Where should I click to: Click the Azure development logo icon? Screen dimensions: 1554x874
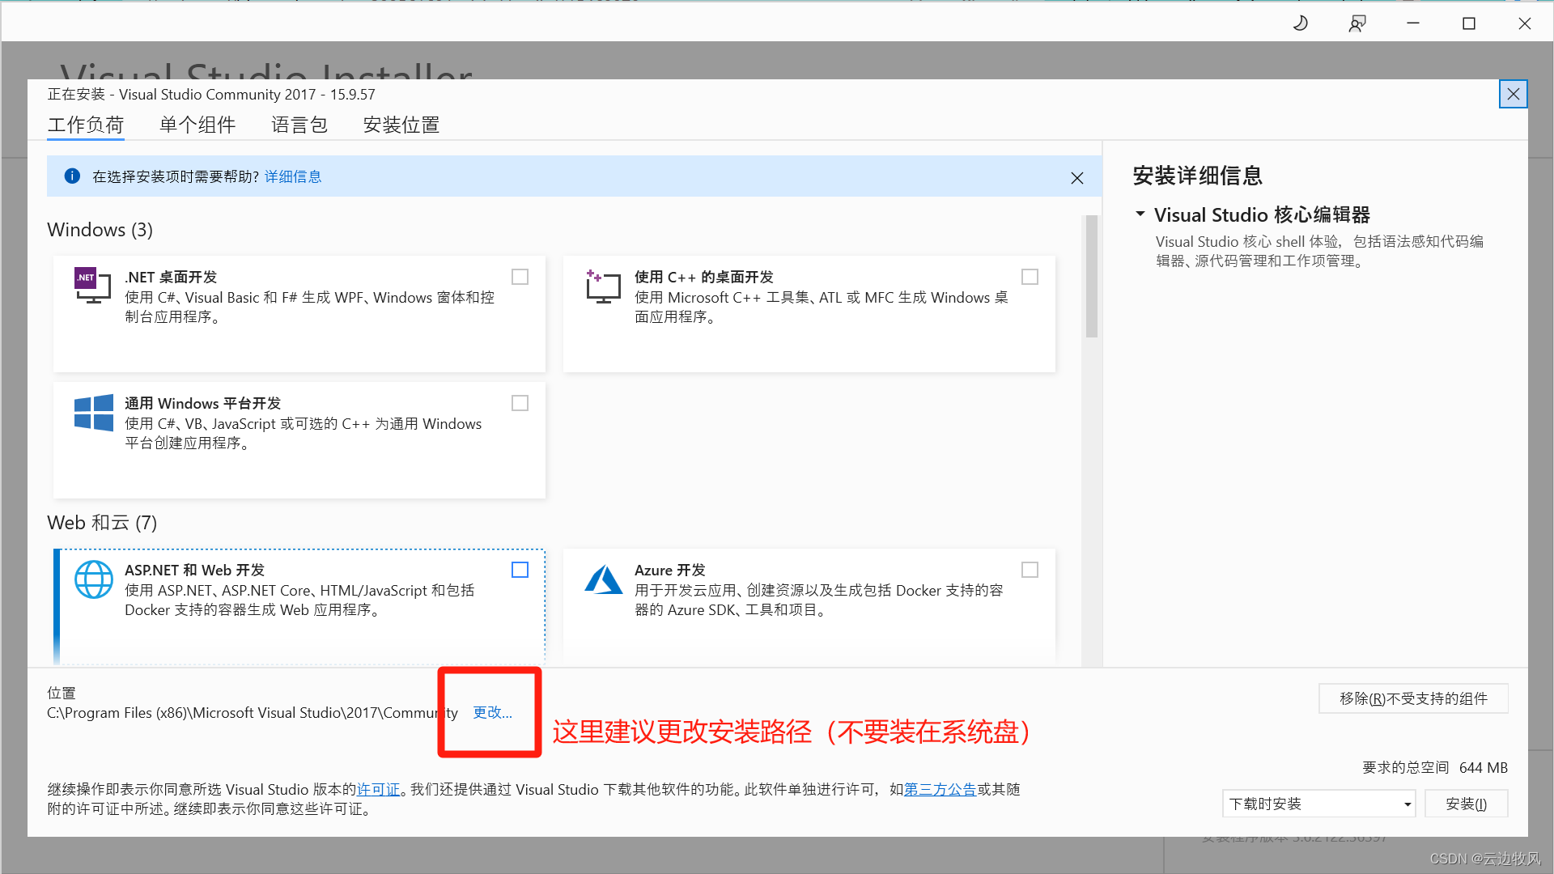point(603,579)
